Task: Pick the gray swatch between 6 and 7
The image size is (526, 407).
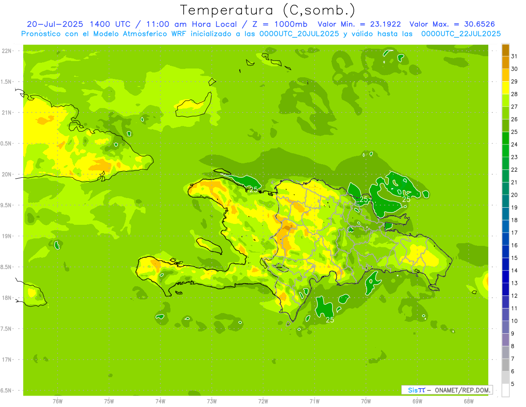Action: coord(505,365)
